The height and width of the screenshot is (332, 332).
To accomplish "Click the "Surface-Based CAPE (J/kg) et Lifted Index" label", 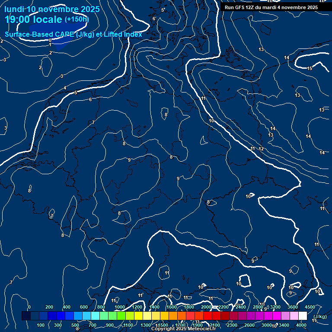I will 73,34.
